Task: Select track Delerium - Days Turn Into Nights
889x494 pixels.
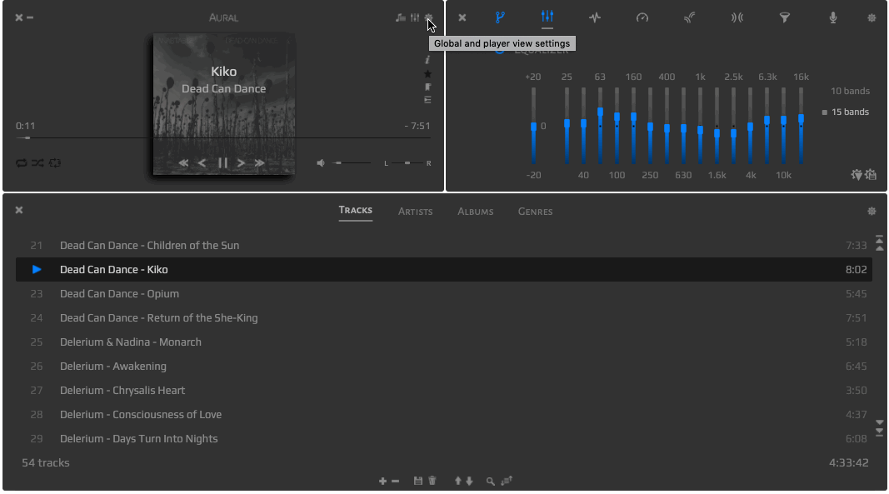Action: pyautogui.click(x=444, y=439)
